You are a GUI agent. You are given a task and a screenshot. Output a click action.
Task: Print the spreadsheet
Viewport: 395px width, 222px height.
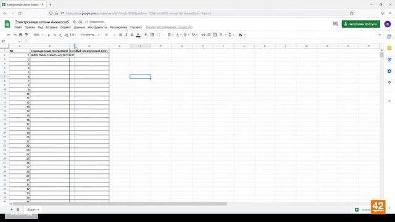20,35
